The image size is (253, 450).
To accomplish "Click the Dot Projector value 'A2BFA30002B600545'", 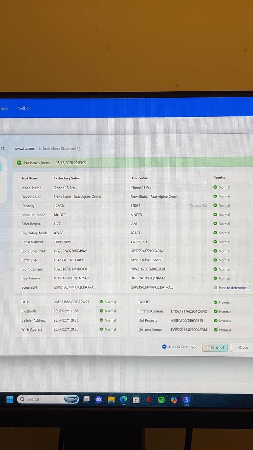I will tap(187, 321).
